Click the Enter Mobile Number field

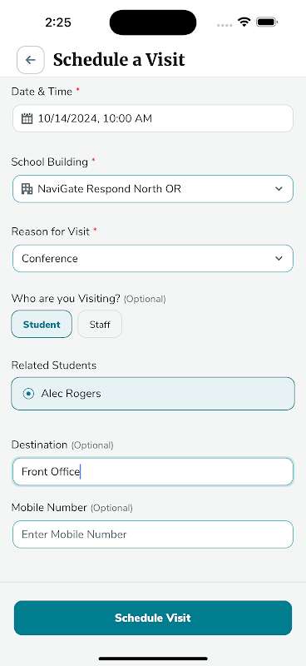pos(153,534)
